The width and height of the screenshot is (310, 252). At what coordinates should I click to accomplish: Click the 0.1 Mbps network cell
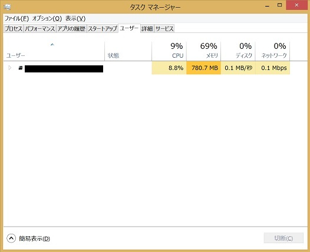pyautogui.click(x=273, y=68)
